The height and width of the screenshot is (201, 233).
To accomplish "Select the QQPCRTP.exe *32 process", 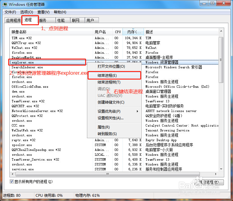I will [x=26, y=106].
